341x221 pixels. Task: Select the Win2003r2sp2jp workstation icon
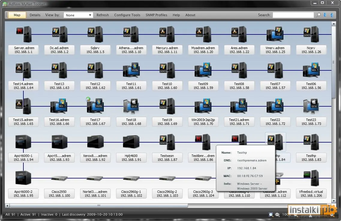[x=203, y=106]
